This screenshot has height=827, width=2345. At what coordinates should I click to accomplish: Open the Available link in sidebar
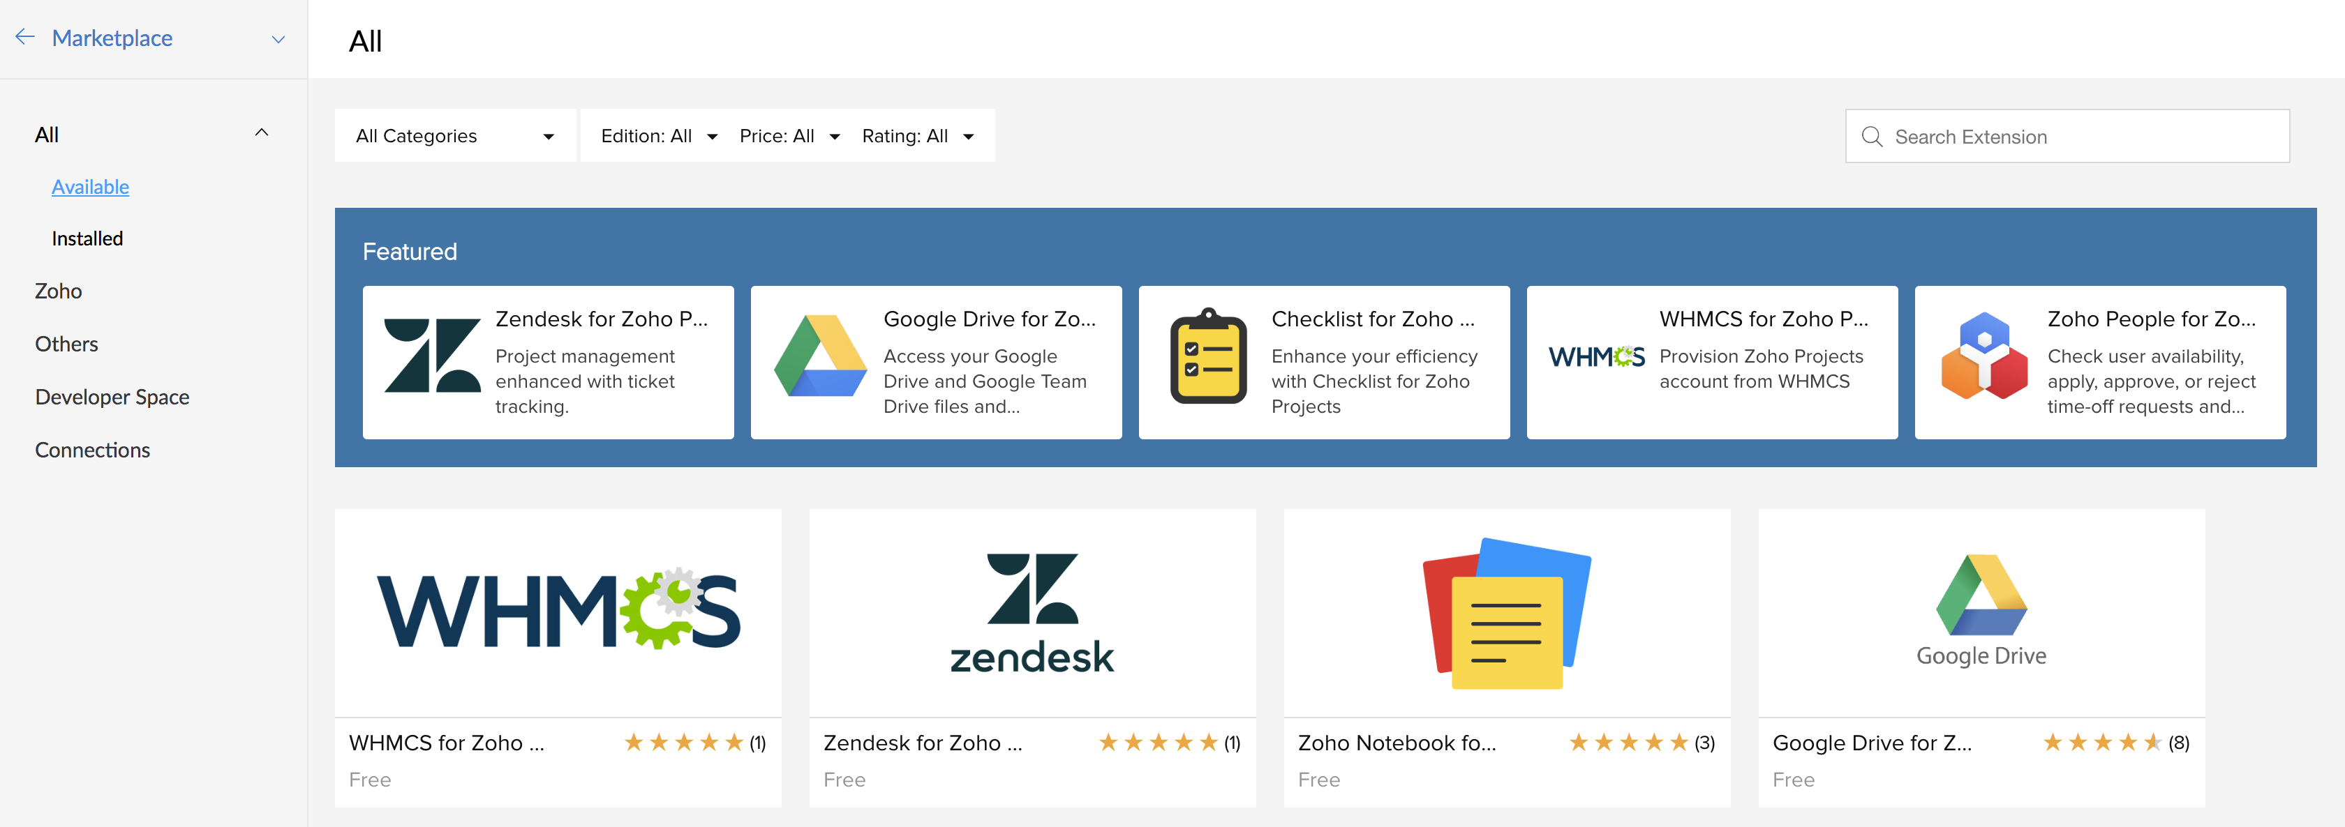(x=90, y=186)
